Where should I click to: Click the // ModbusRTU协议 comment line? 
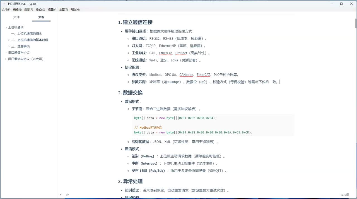click(148, 128)
